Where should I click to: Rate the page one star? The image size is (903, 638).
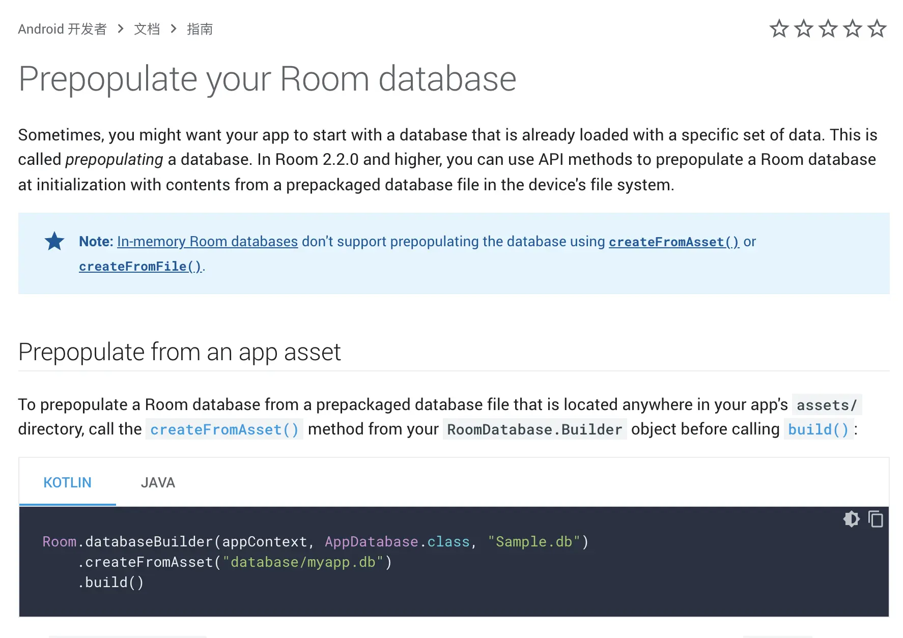(779, 29)
